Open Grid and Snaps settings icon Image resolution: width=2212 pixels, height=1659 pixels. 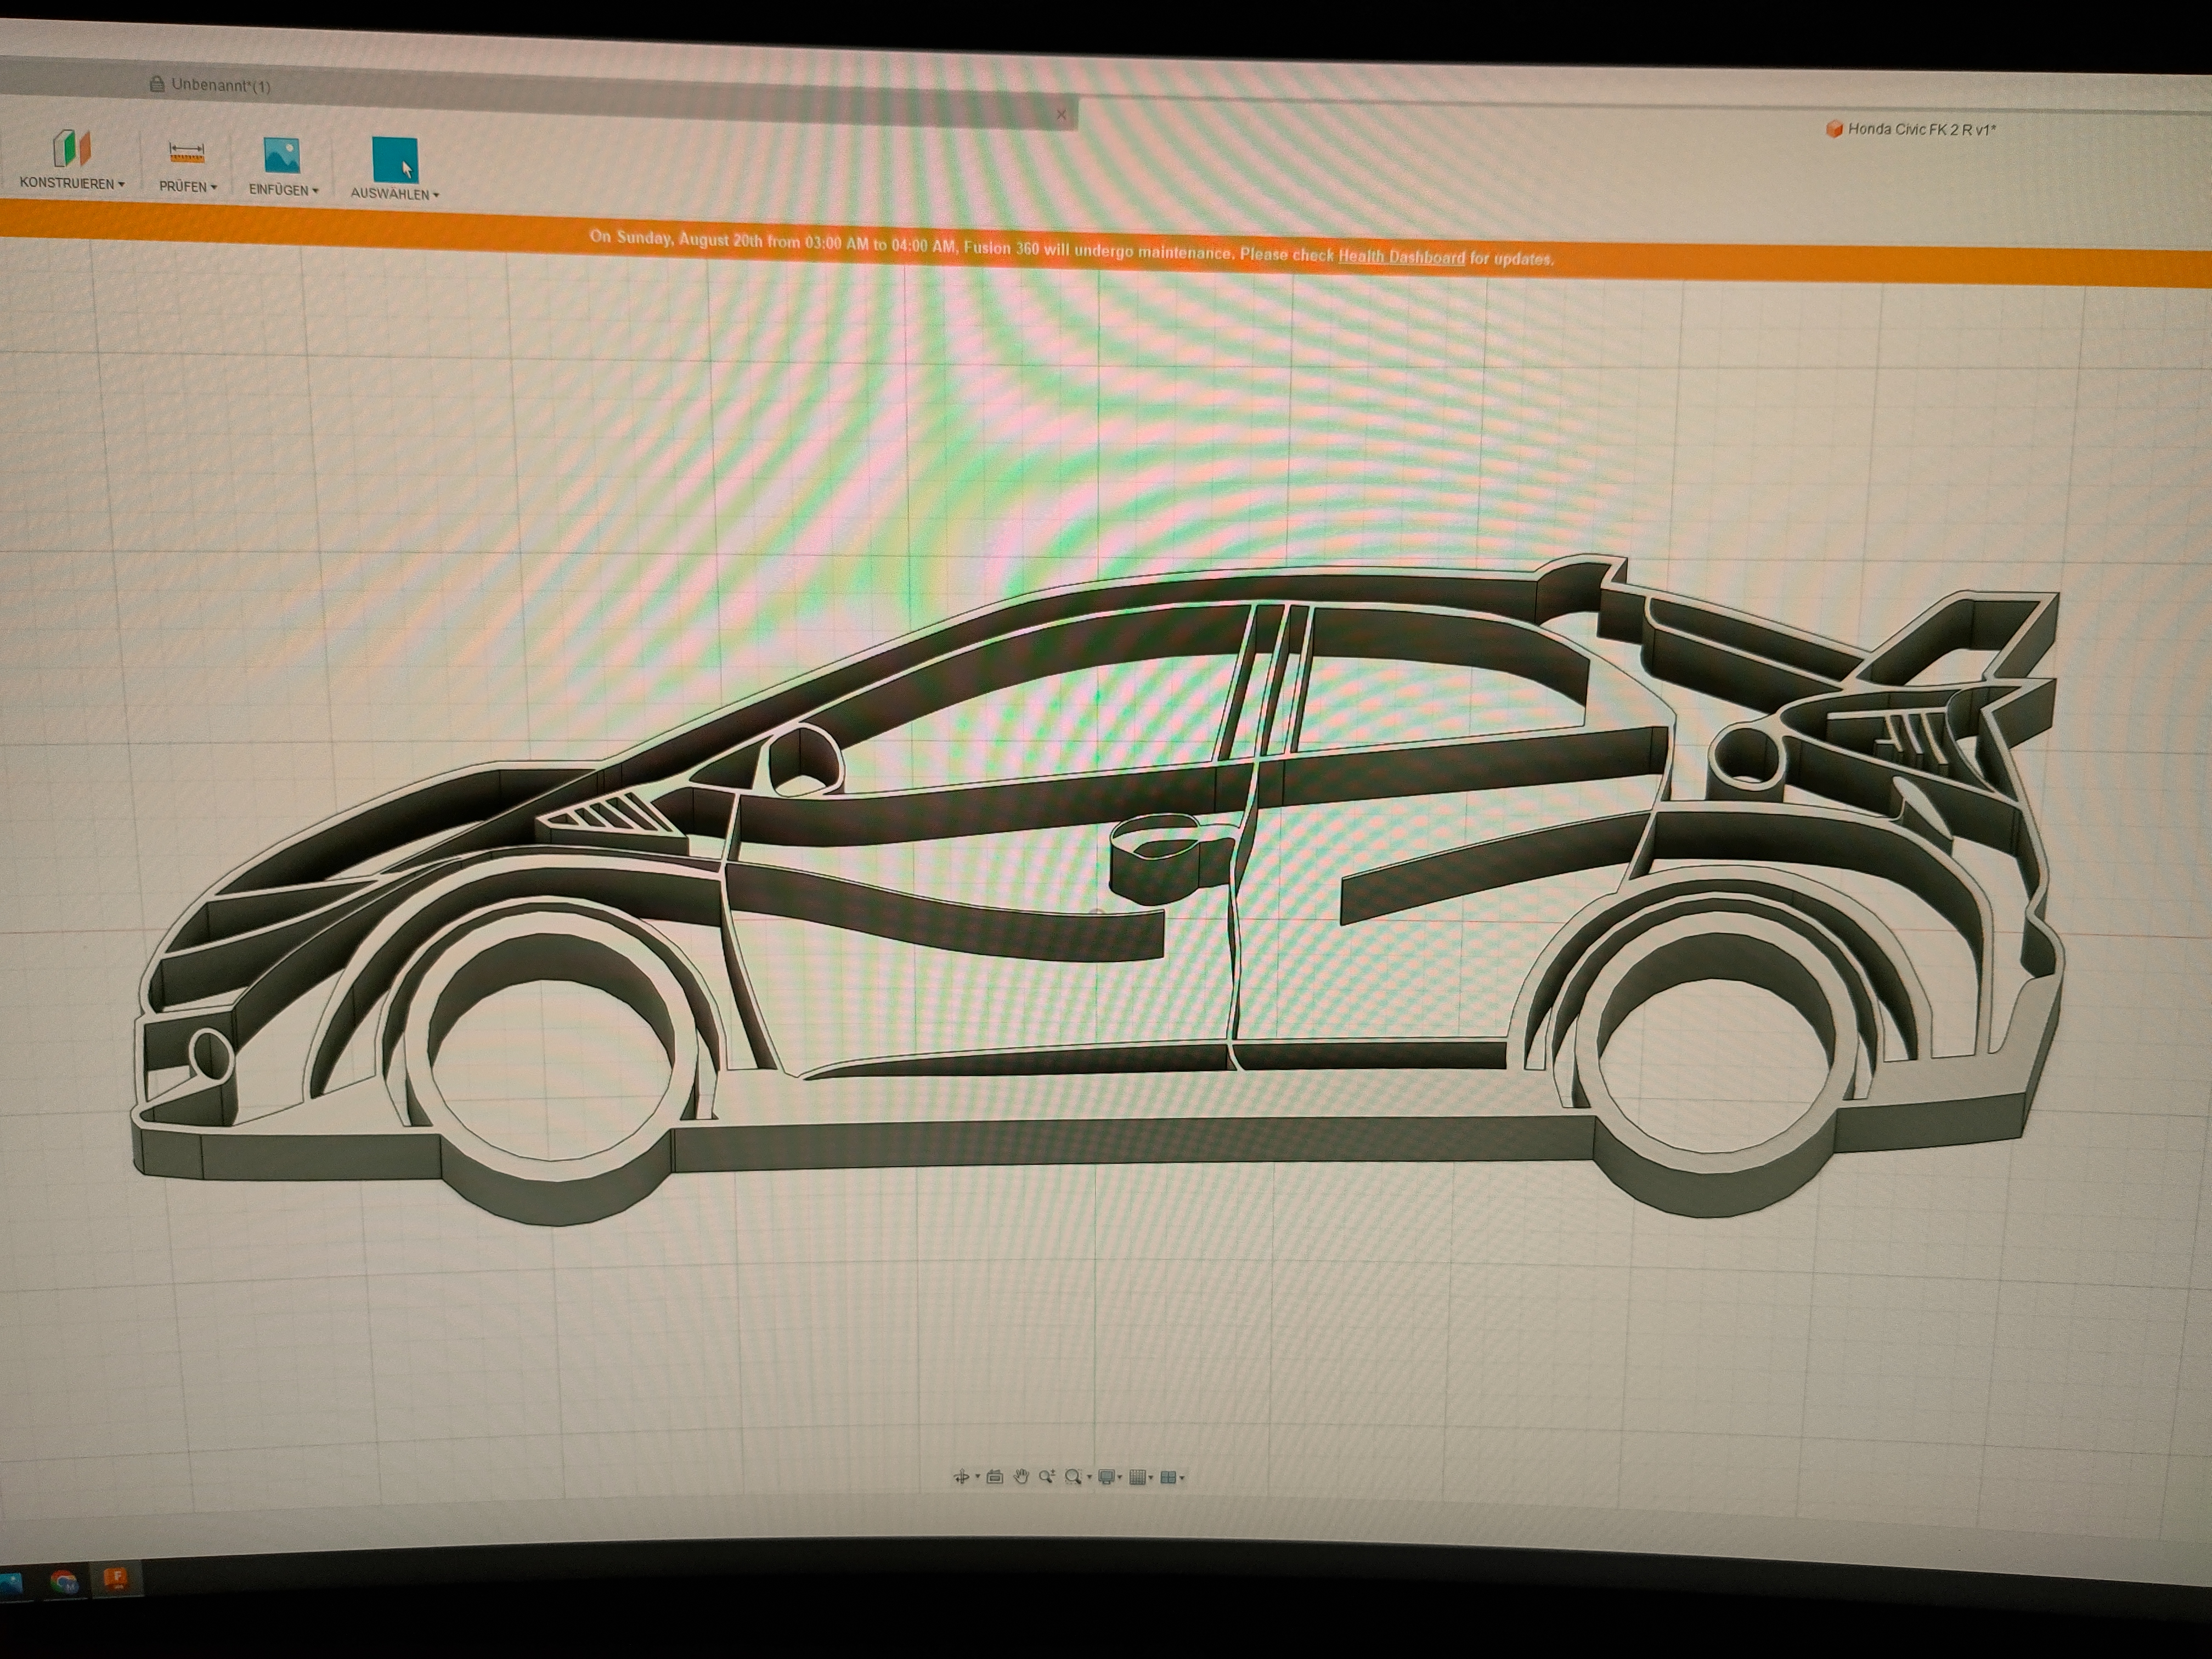click(x=1137, y=1477)
